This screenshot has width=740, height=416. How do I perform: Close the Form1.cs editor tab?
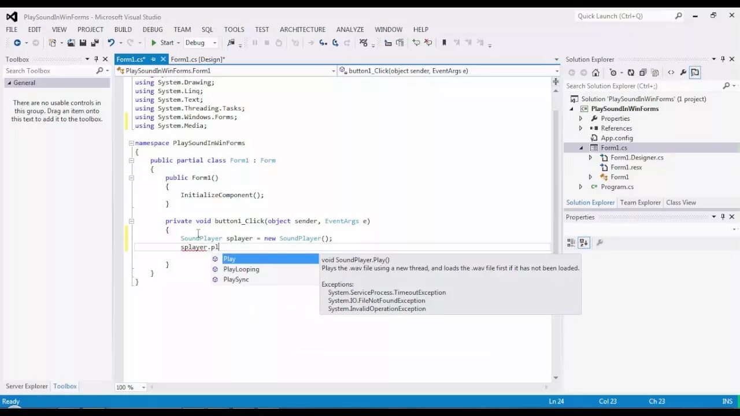coord(164,59)
